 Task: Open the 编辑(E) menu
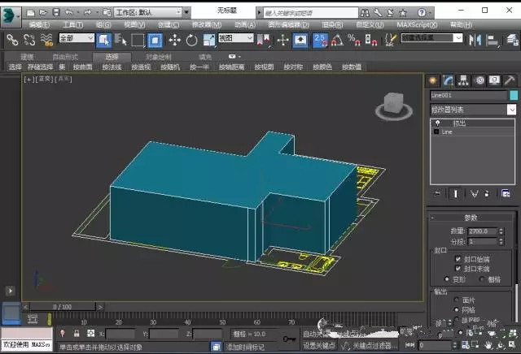coord(39,25)
